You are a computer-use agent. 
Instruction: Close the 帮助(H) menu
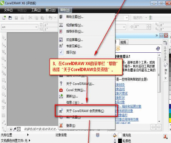pos(65,10)
